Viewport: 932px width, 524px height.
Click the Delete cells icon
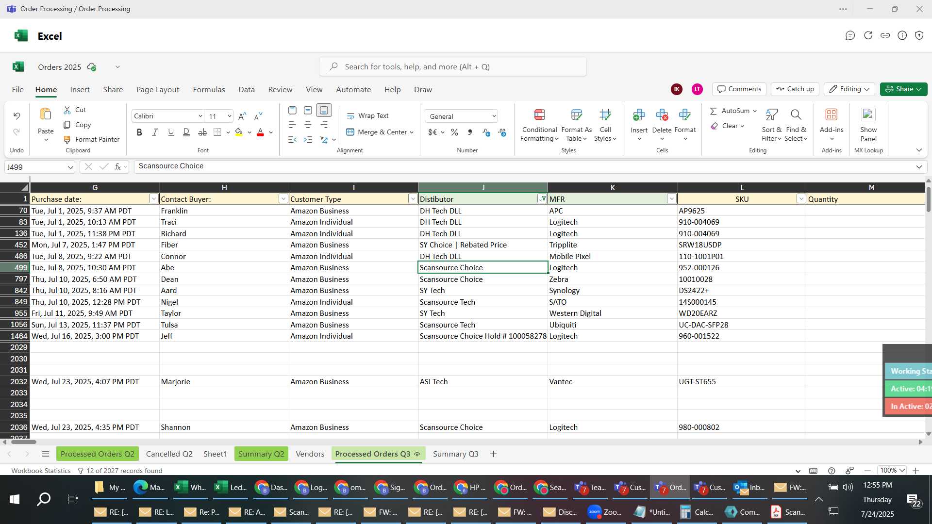(x=662, y=115)
